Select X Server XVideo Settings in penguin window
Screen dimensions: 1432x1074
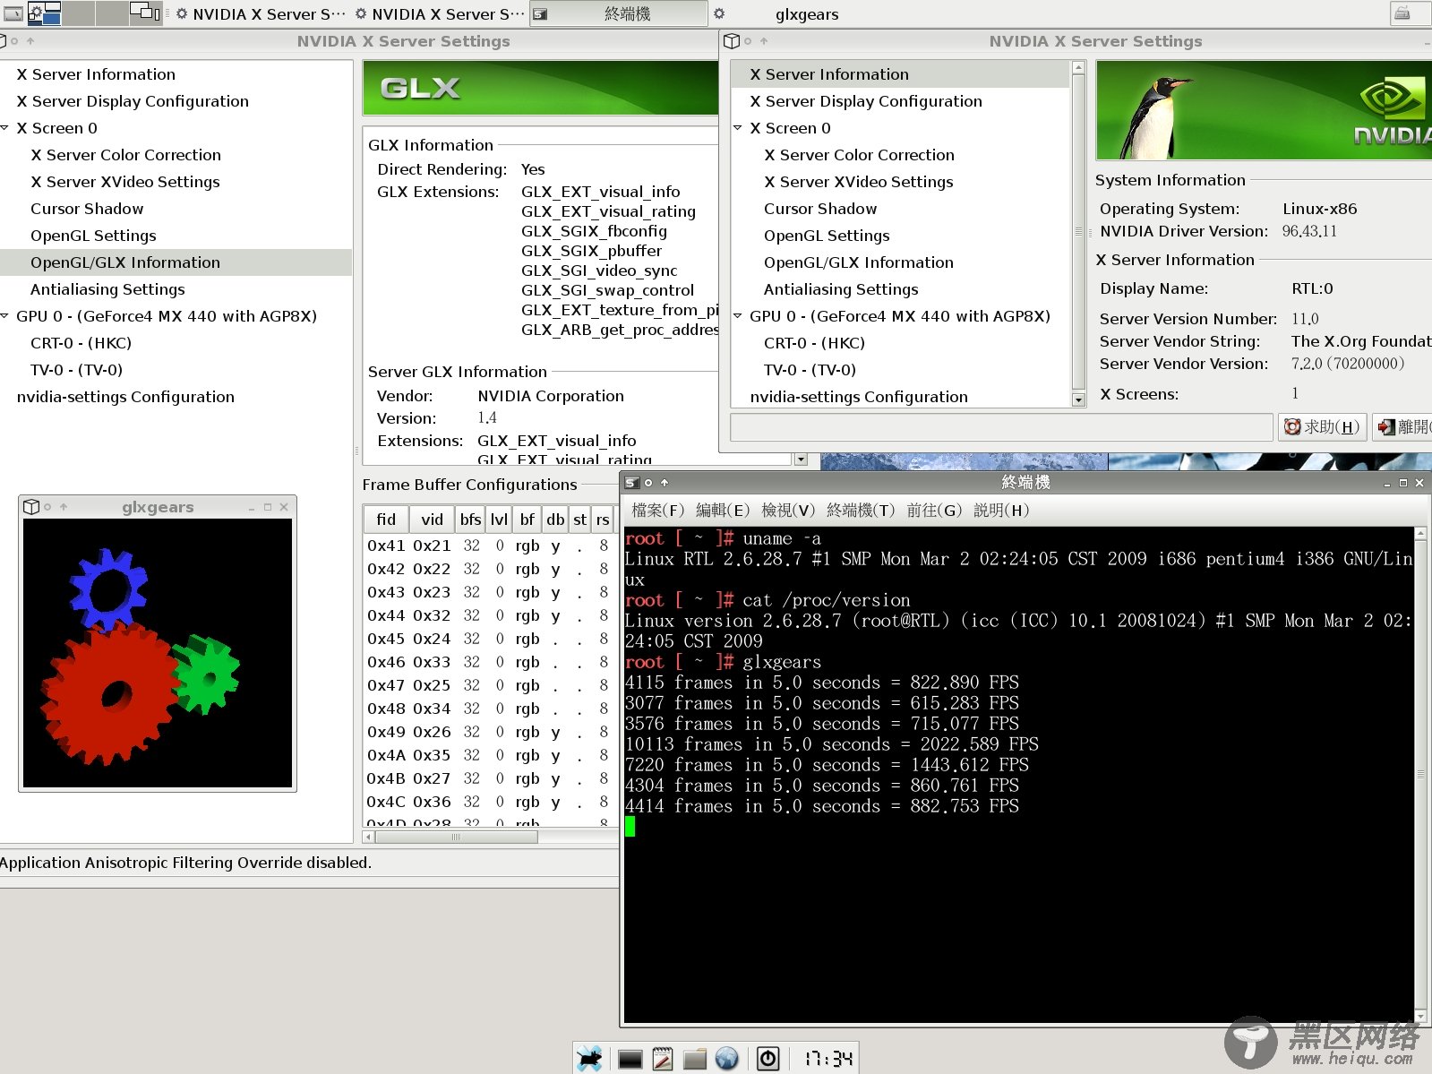click(x=858, y=182)
